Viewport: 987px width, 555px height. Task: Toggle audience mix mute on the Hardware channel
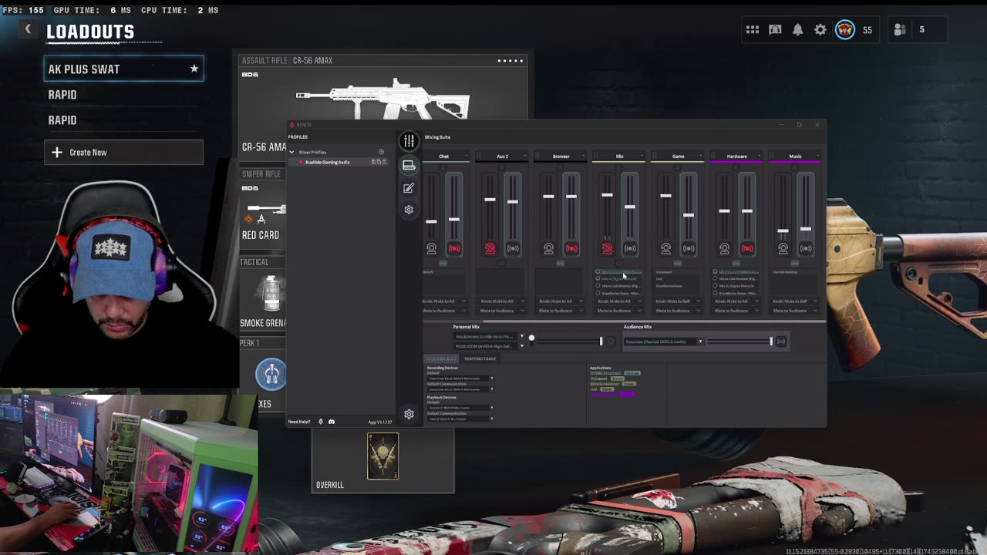pos(747,248)
